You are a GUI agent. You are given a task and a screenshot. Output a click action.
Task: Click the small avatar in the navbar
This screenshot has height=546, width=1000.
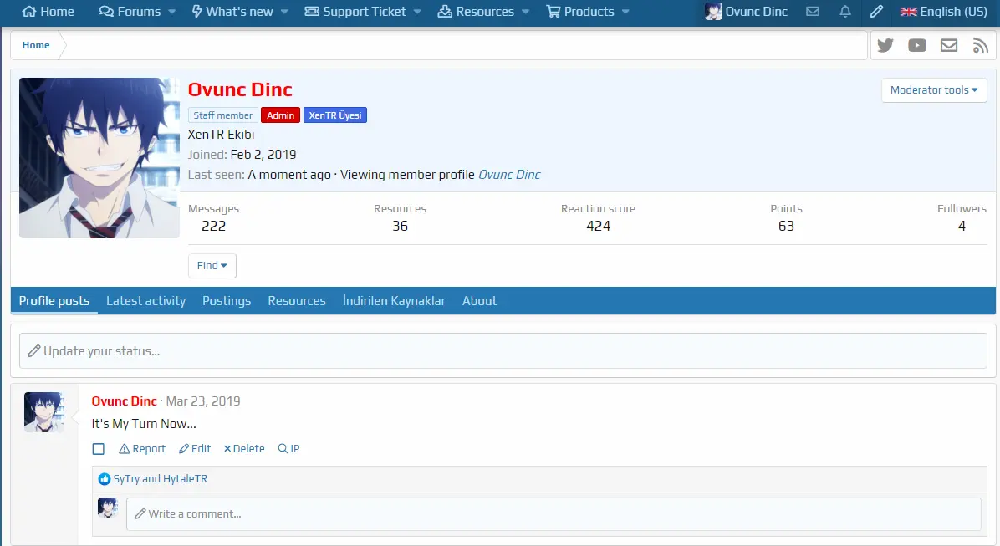pyautogui.click(x=713, y=12)
